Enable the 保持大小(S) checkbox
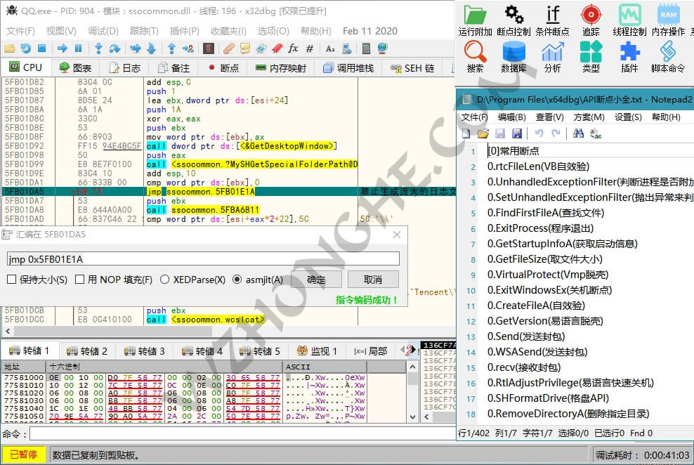The width and height of the screenshot is (694, 465). tap(11, 280)
